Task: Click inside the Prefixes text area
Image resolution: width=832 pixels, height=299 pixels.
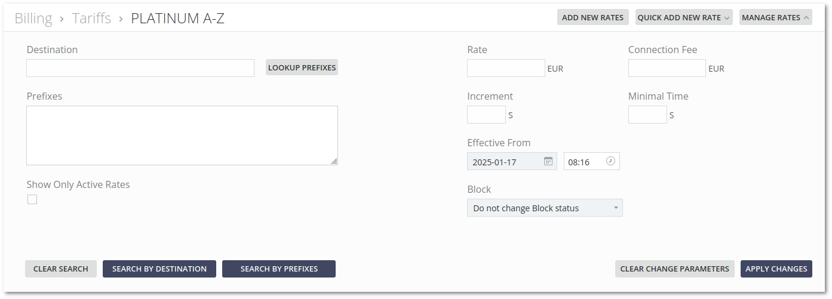Action: pyautogui.click(x=182, y=135)
